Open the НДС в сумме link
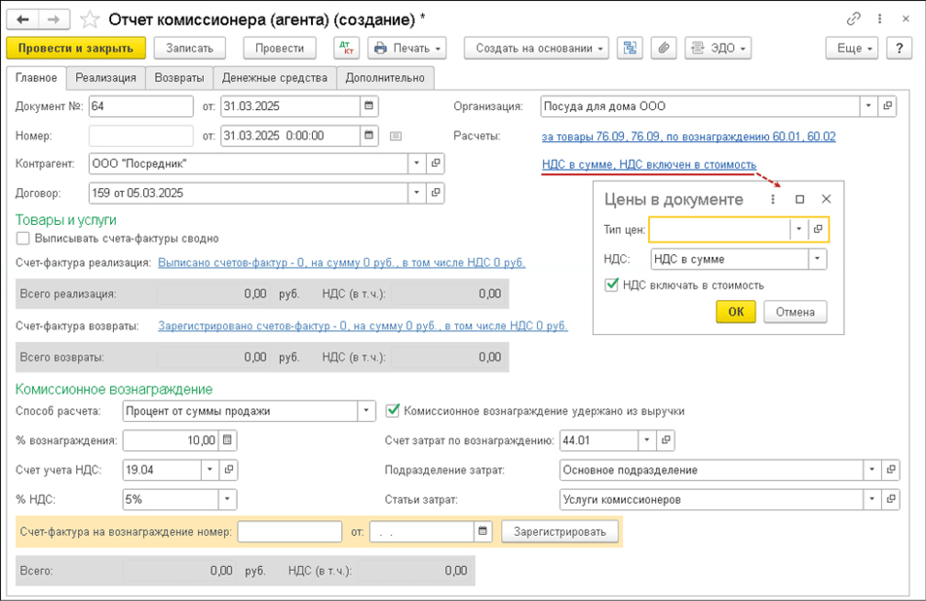 [x=648, y=165]
